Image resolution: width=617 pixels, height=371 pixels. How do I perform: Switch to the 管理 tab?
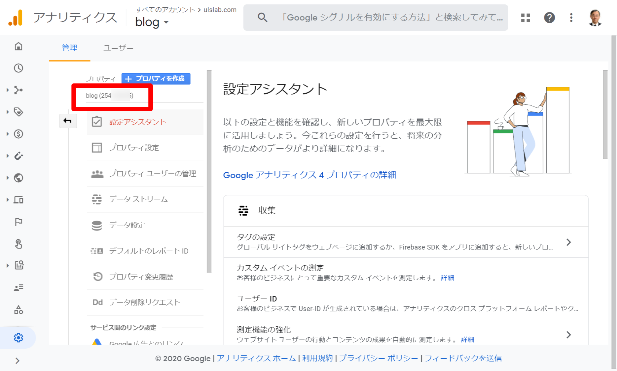70,48
